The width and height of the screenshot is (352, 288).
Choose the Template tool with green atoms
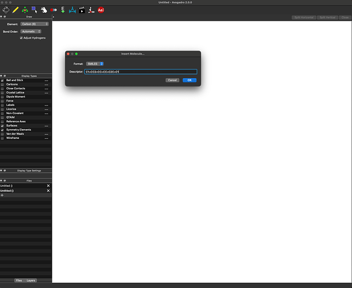click(25, 10)
